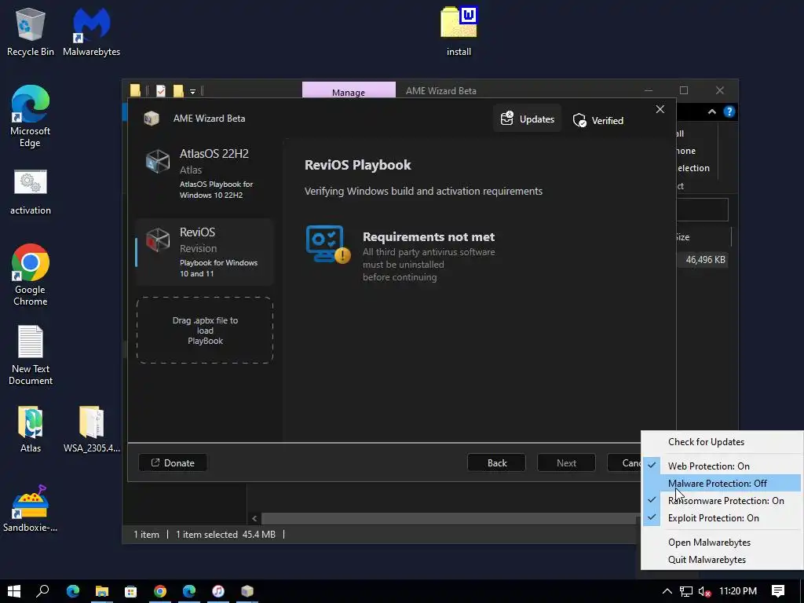Open File Explorer from taskbar

[x=101, y=591]
